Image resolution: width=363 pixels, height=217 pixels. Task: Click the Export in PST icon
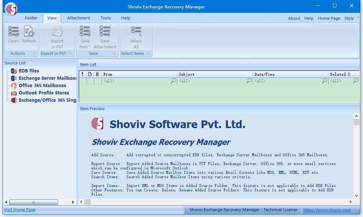(x=57, y=31)
